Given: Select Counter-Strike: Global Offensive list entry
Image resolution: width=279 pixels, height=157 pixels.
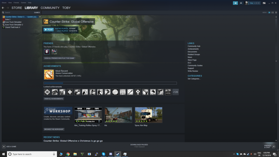Looking at the screenshot, I should coord(20,17).
